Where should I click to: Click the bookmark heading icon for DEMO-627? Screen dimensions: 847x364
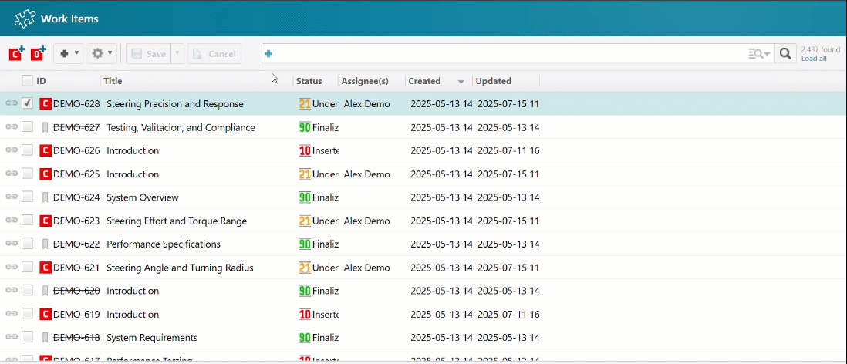(x=46, y=127)
